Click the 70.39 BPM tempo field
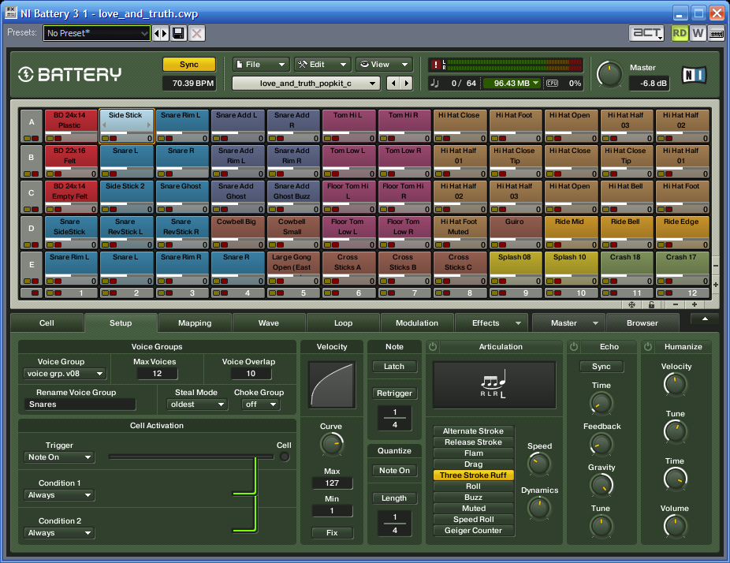The width and height of the screenshot is (730, 563). pyautogui.click(x=189, y=84)
